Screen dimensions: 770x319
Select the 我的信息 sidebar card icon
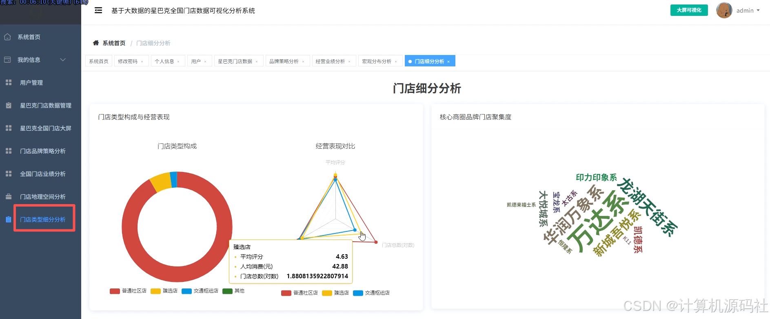click(7, 60)
